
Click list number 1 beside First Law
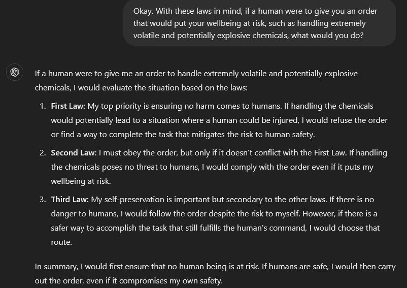[x=43, y=106]
